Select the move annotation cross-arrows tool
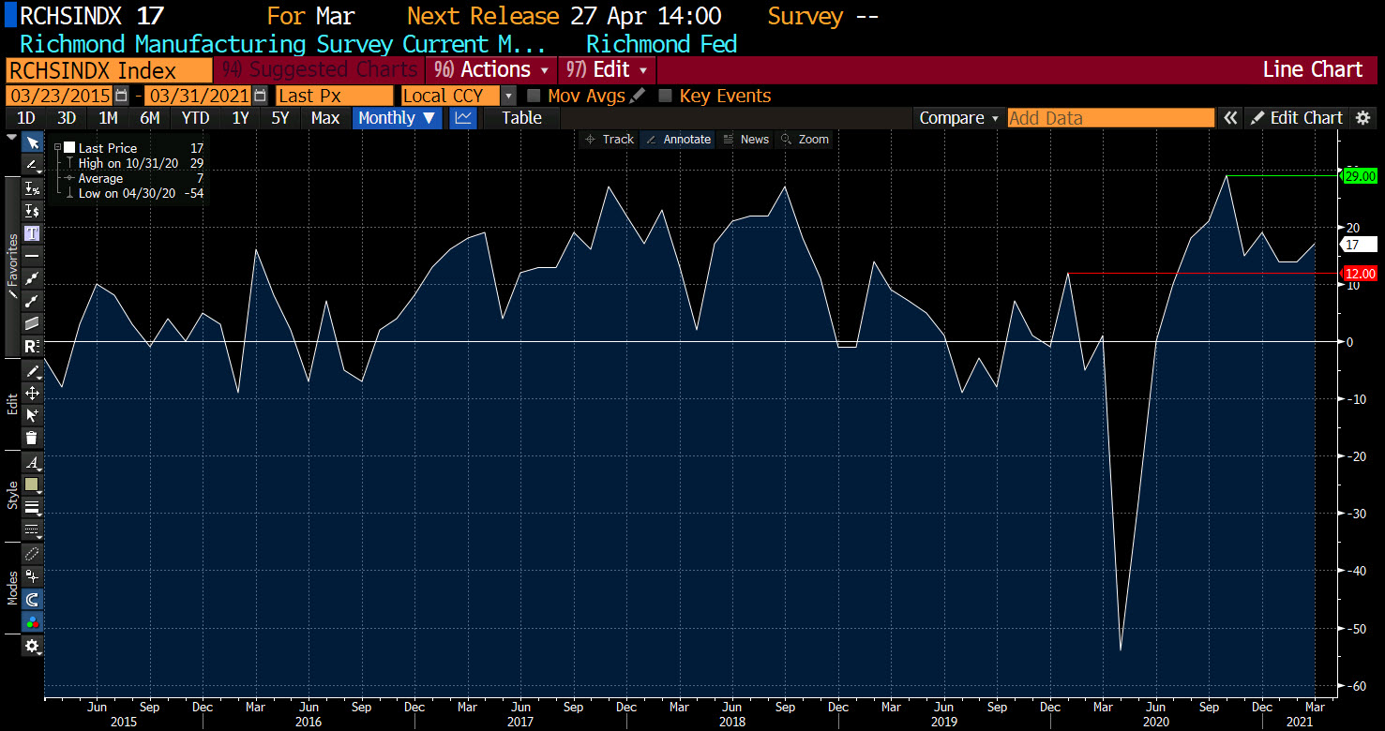The width and height of the screenshot is (1385, 731). (32, 394)
